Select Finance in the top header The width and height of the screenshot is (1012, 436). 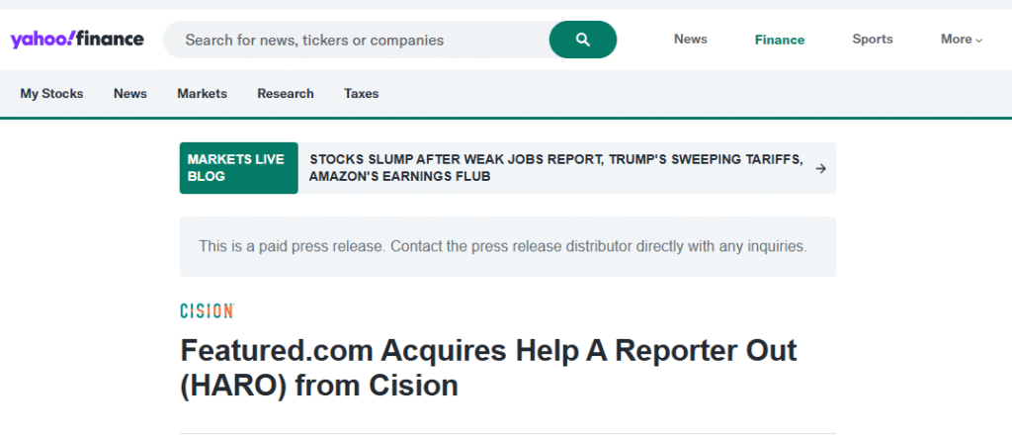coord(780,40)
